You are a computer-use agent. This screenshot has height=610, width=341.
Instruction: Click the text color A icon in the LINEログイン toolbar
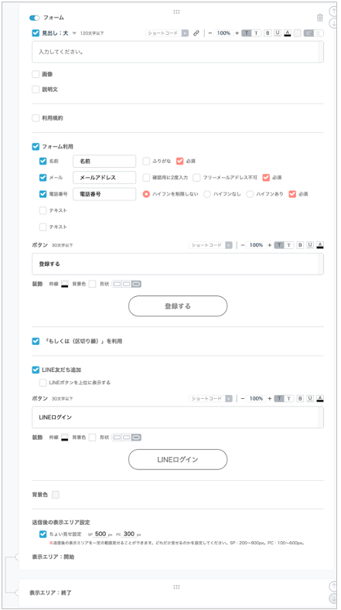(x=320, y=398)
